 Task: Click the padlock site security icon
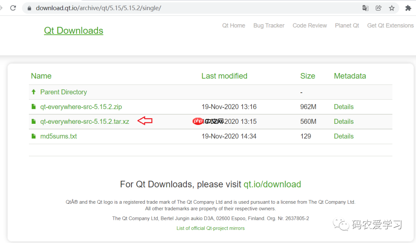(29, 8)
